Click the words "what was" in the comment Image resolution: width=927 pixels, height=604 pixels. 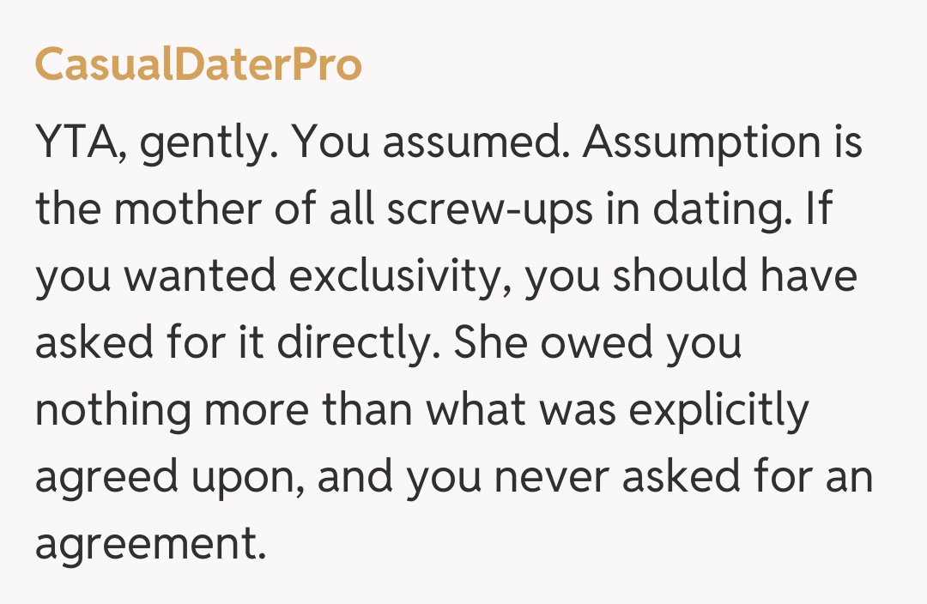coord(521,410)
